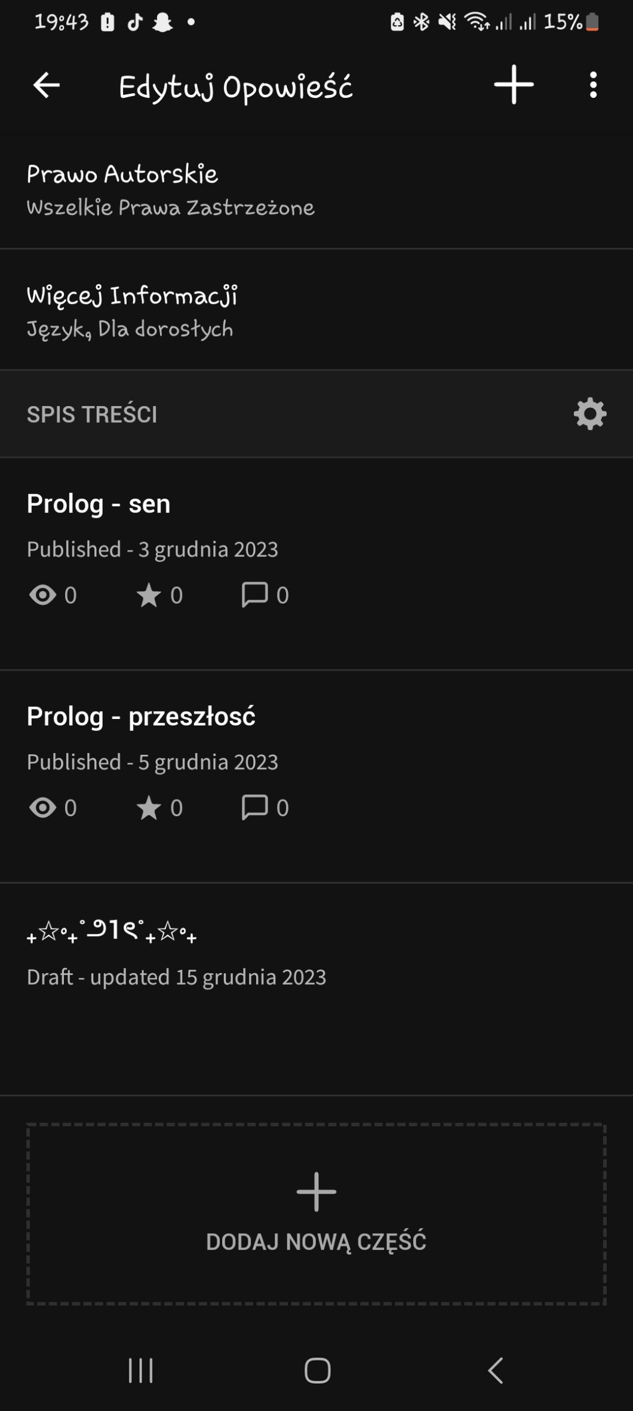The width and height of the screenshot is (633, 1411).
Task: Expand Więcej Informacji section
Action: (x=131, y=311)
